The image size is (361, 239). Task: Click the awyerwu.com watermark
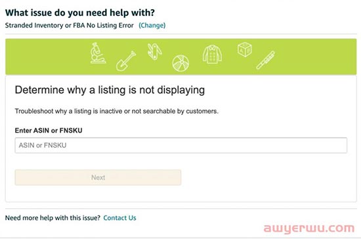pos(309,228)
